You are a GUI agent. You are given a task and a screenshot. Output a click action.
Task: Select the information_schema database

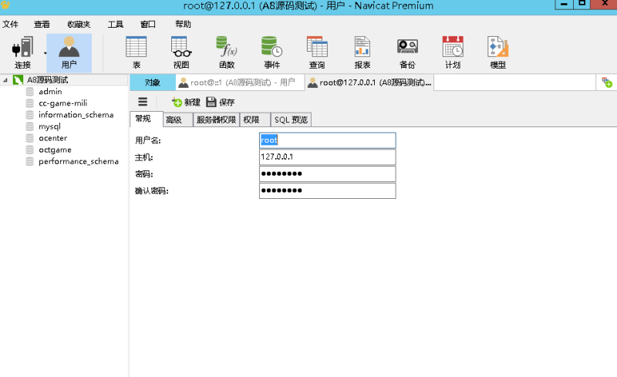(76, 115)
